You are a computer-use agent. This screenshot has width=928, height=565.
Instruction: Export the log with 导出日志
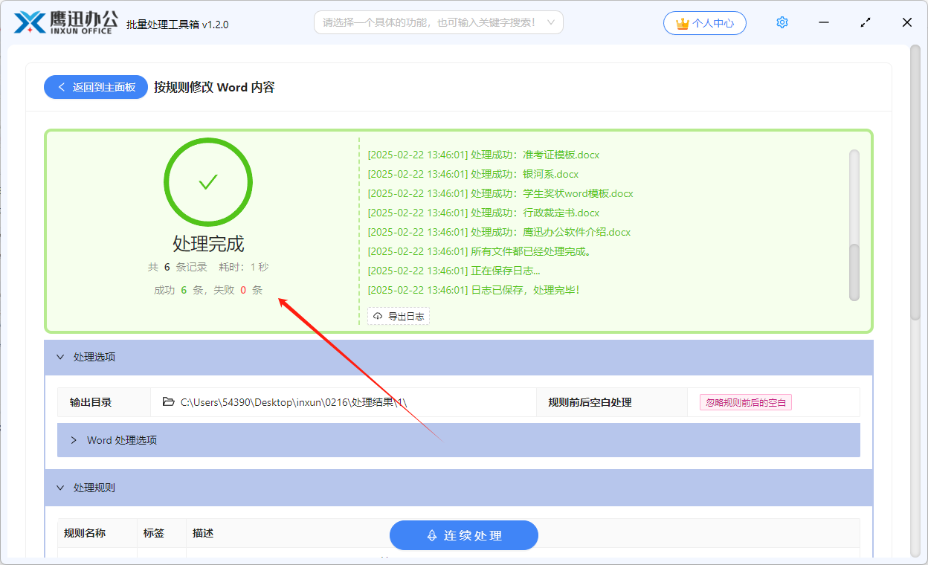pyautogui.click(x=399, y=315)
